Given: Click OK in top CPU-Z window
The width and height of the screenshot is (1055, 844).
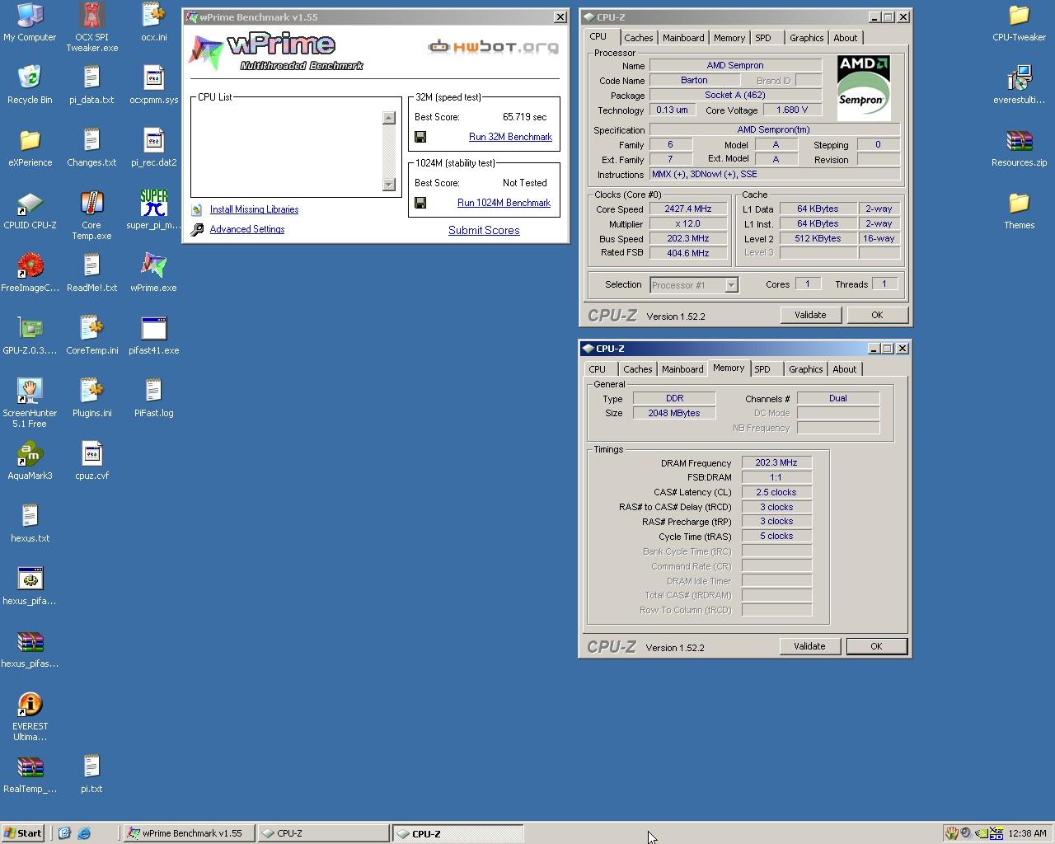Looking at the screenshot, I should click(x=877, y=315).
